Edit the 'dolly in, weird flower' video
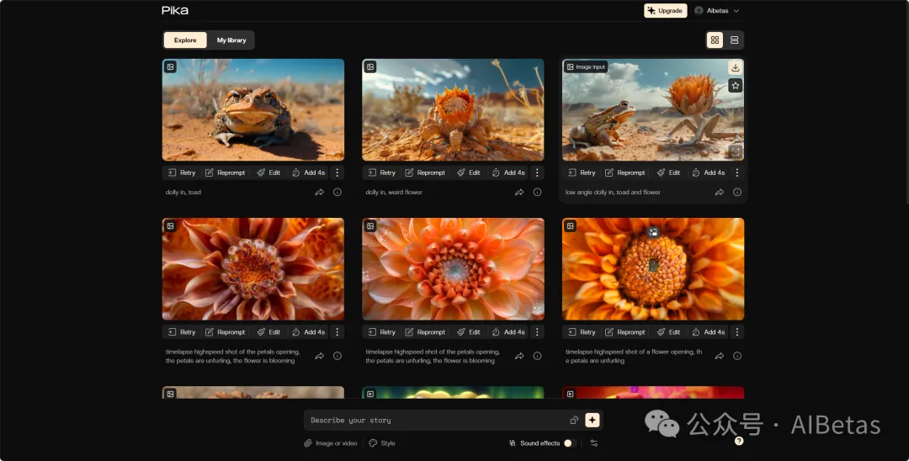909x461 pixels. (469, 172)
